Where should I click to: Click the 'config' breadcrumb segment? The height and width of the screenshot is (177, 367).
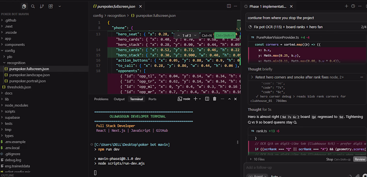[98, 16]
